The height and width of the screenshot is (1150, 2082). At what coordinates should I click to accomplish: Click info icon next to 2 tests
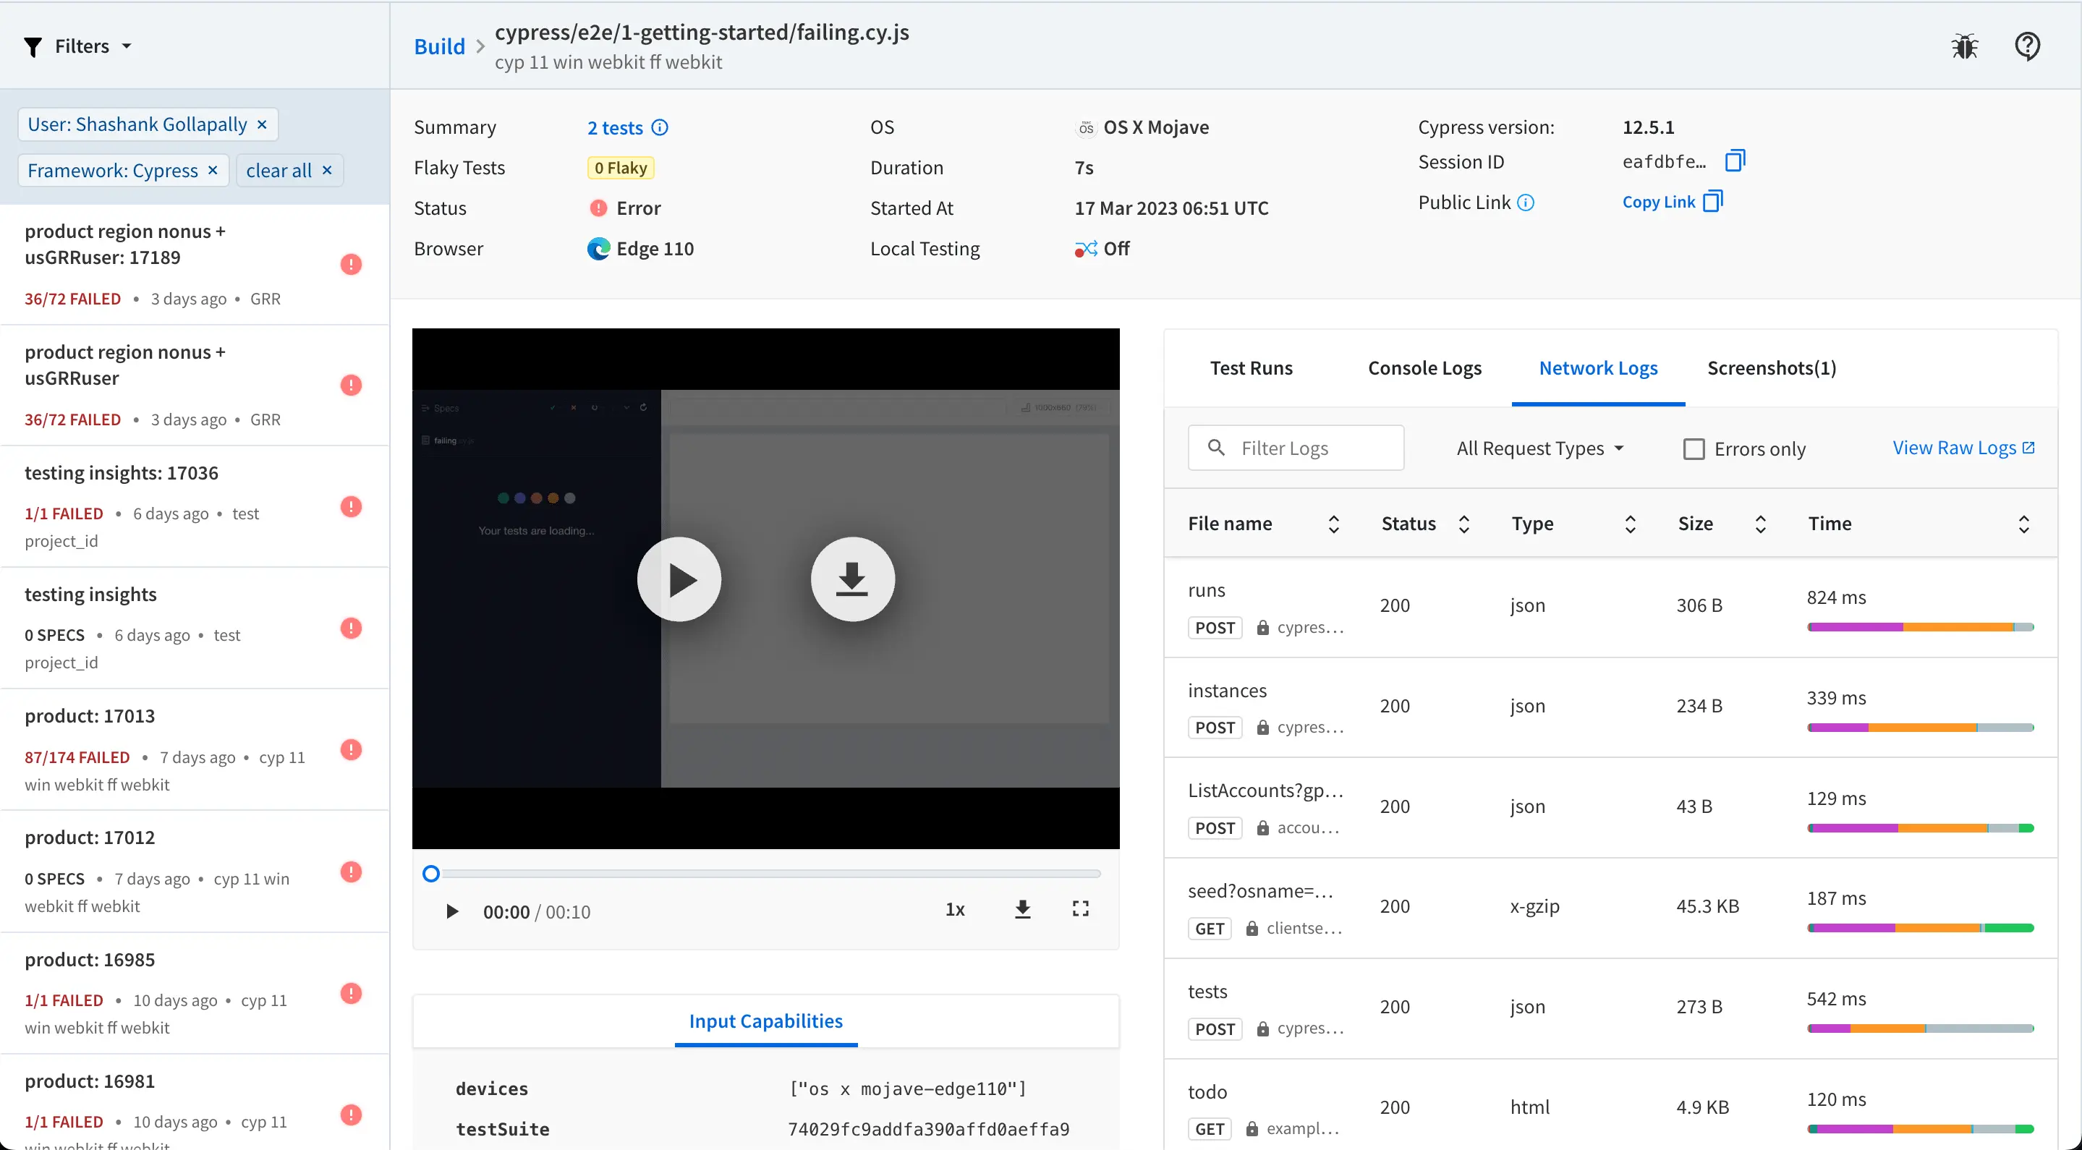pos(660,128)
